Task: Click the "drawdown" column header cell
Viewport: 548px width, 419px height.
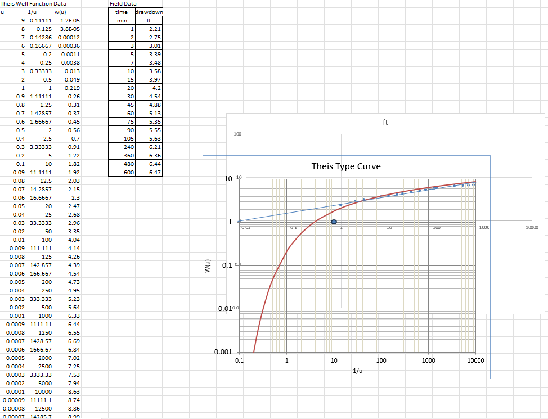Action: point(148,12)
